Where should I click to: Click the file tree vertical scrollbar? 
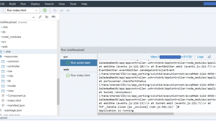(x=58, y=92)
